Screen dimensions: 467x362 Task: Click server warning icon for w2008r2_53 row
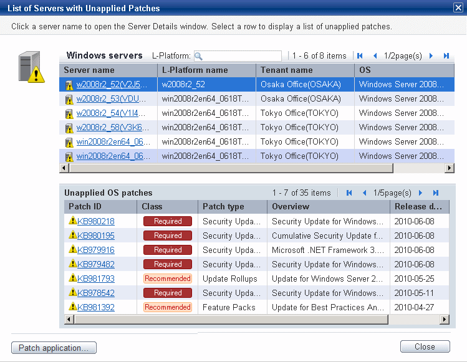click(69, 100)
